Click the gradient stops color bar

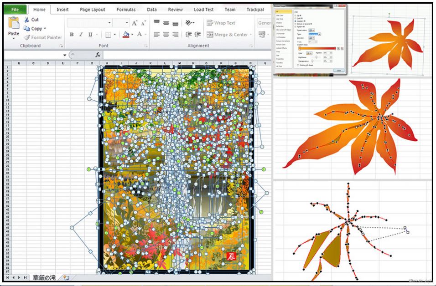click(317, 48)
